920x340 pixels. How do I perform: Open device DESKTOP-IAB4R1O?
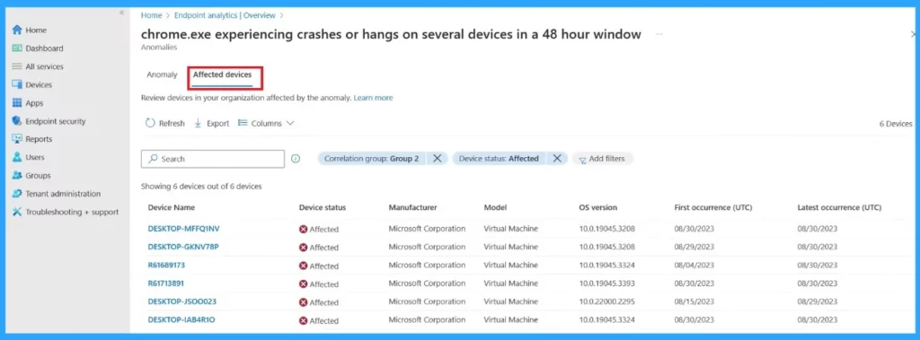[x=181, y=319]
